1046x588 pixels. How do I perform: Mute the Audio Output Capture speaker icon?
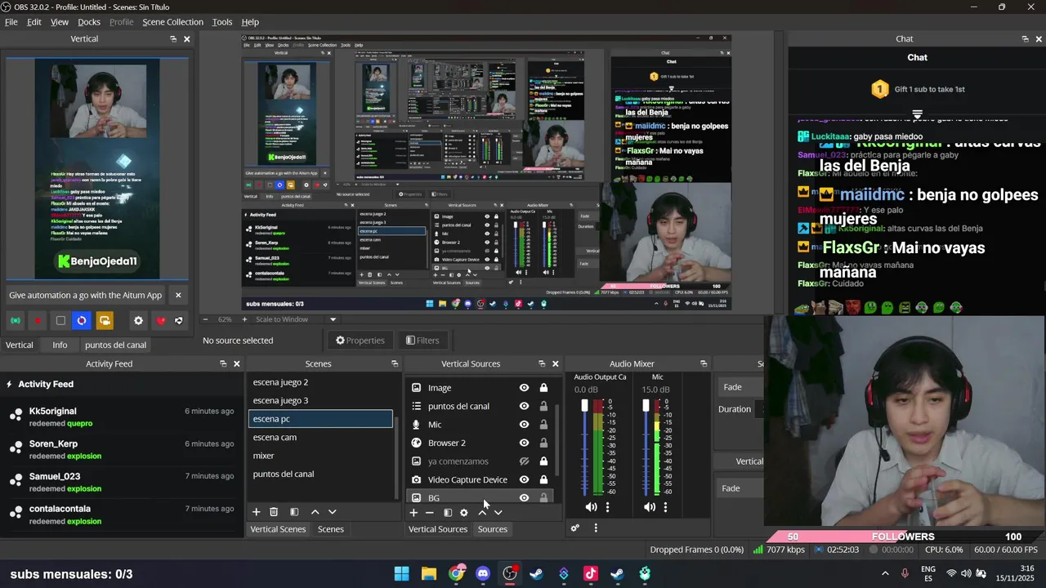coord(591,507)
